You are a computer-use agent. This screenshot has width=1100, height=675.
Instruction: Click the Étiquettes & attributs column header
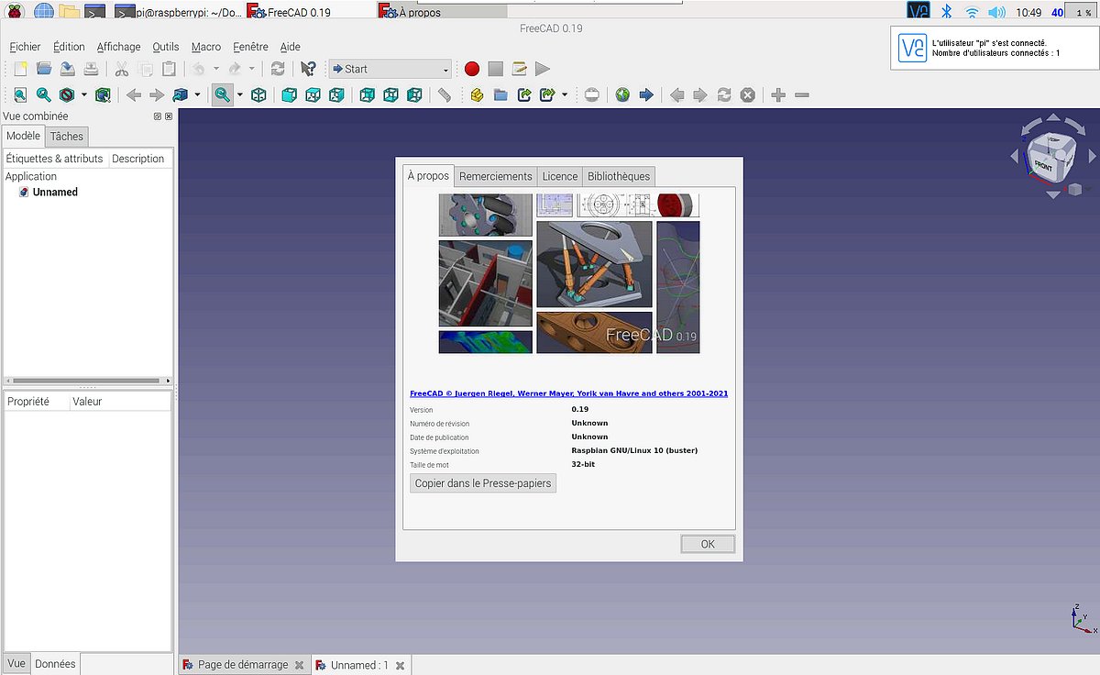[x=55, y=159]
